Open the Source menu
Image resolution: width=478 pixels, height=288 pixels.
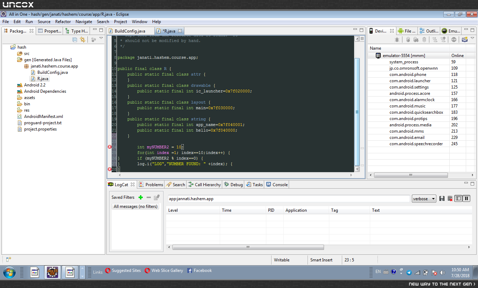coord(44,22)
